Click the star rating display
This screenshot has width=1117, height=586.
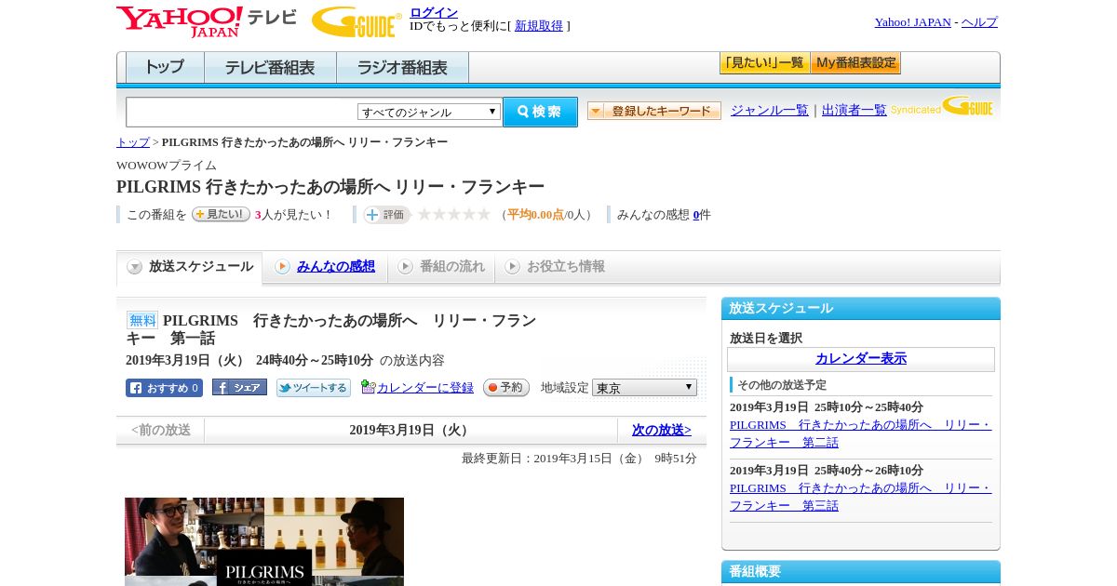pos(454,215)
